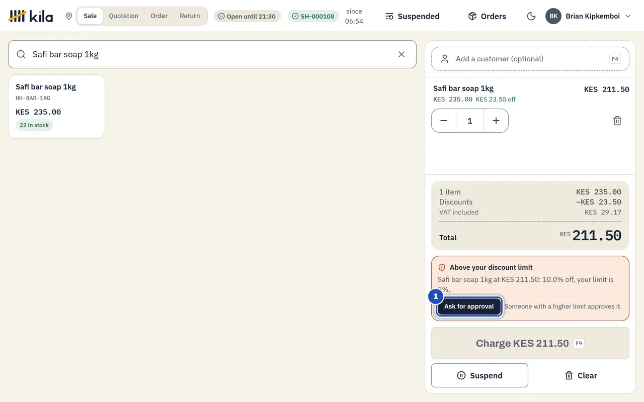644x402 pixels.
Task: Increase Safi bar soap quantity
Action: click(x=496, y=121)
